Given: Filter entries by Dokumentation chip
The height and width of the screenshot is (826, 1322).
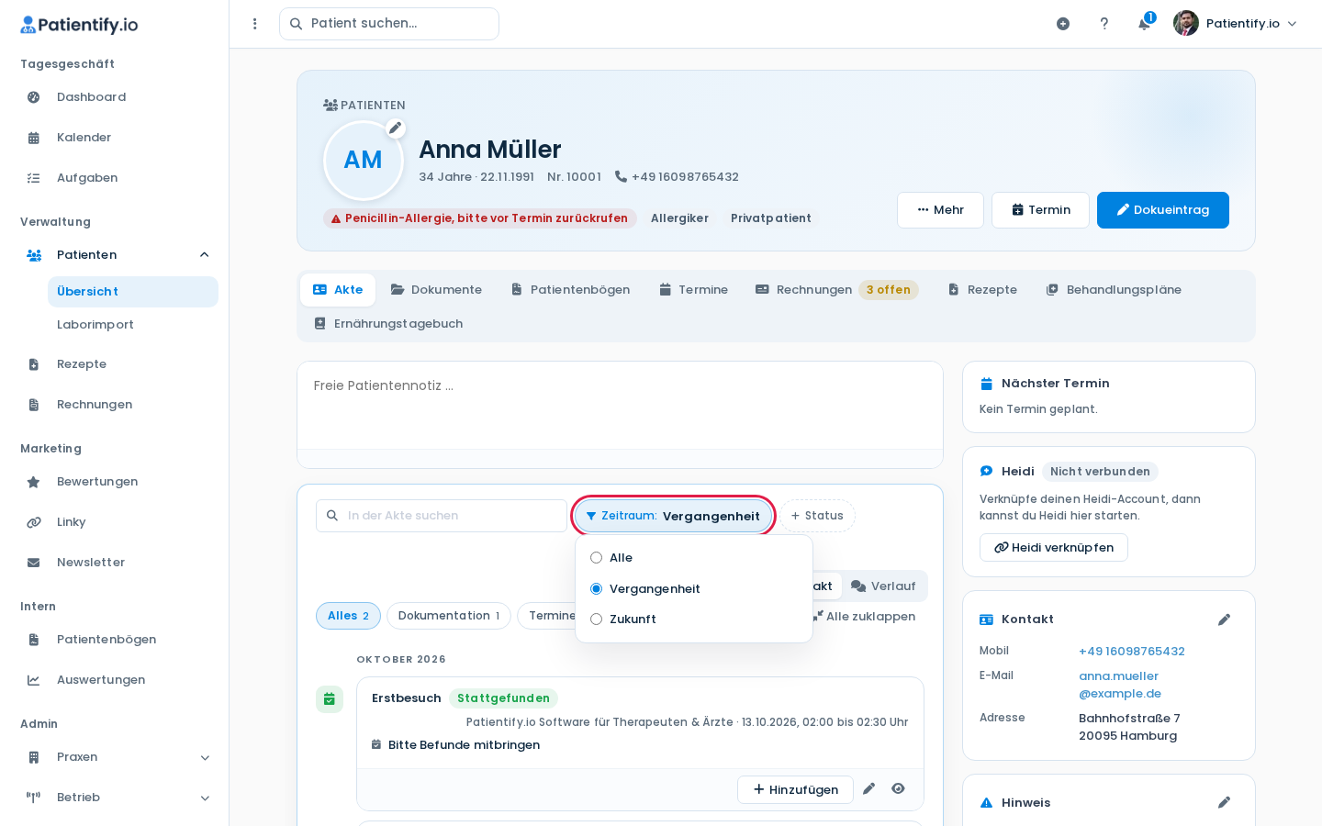Looking at the screenshot, I should tap(449, 616).
